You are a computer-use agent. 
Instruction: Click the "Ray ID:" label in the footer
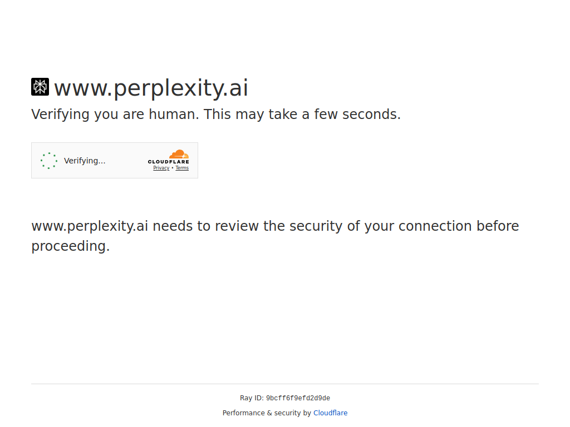pyautogui.click(x=252, y=398)
